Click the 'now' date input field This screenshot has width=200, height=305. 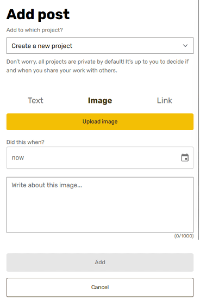[100, 158]
